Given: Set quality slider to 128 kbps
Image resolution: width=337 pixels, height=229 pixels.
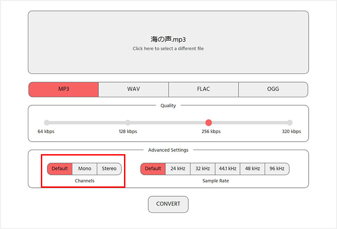Looking at the screenshot, I should tap(128, 123).
